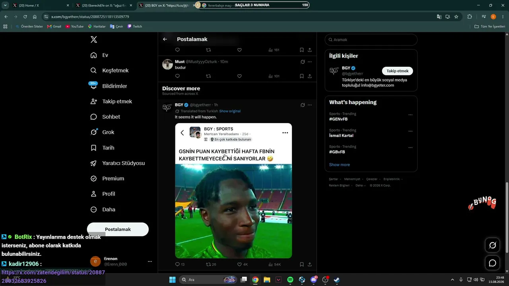Switch to the EberechiEfe on X tab

coord(104,6)
